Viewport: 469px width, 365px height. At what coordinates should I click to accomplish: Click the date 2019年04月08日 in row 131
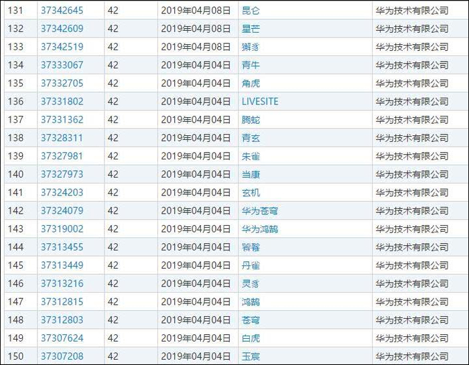(x=196, y=11)
